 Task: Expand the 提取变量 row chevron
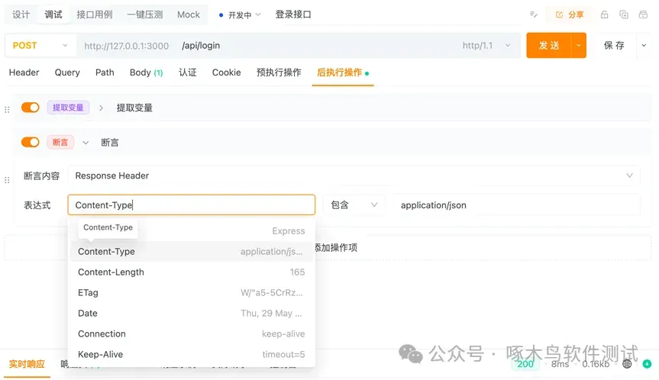tap(101, 108)
